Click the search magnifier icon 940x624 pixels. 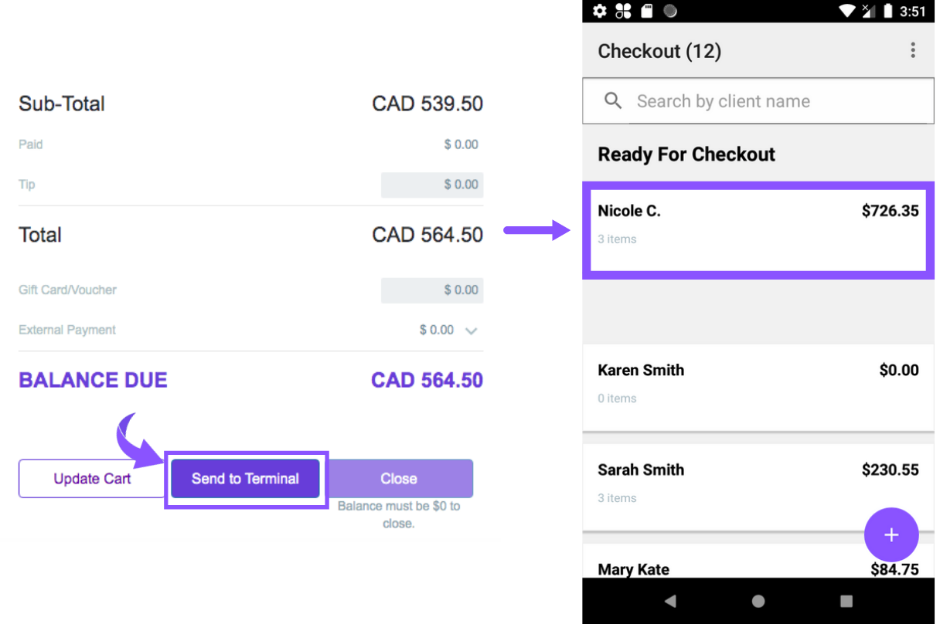pyautogui.click(x=613, y=101)
